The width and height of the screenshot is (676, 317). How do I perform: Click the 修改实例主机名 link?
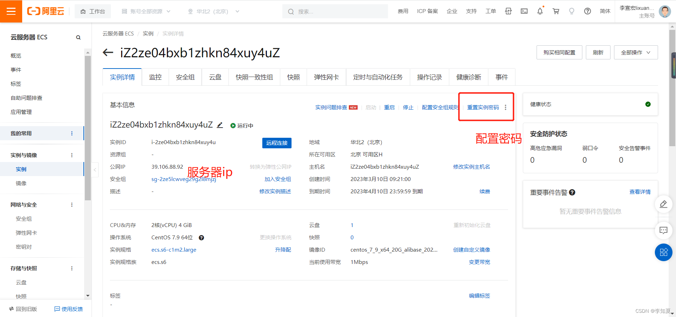pyautogui.click(x=471, y=167)
